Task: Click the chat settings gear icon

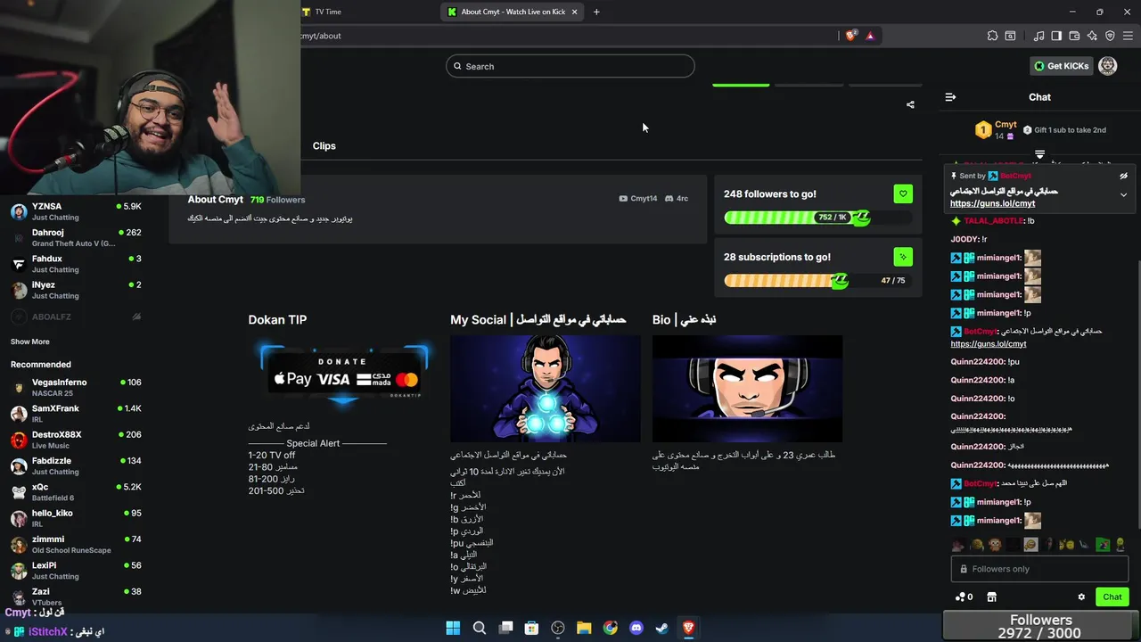Action: point(1081,597)
